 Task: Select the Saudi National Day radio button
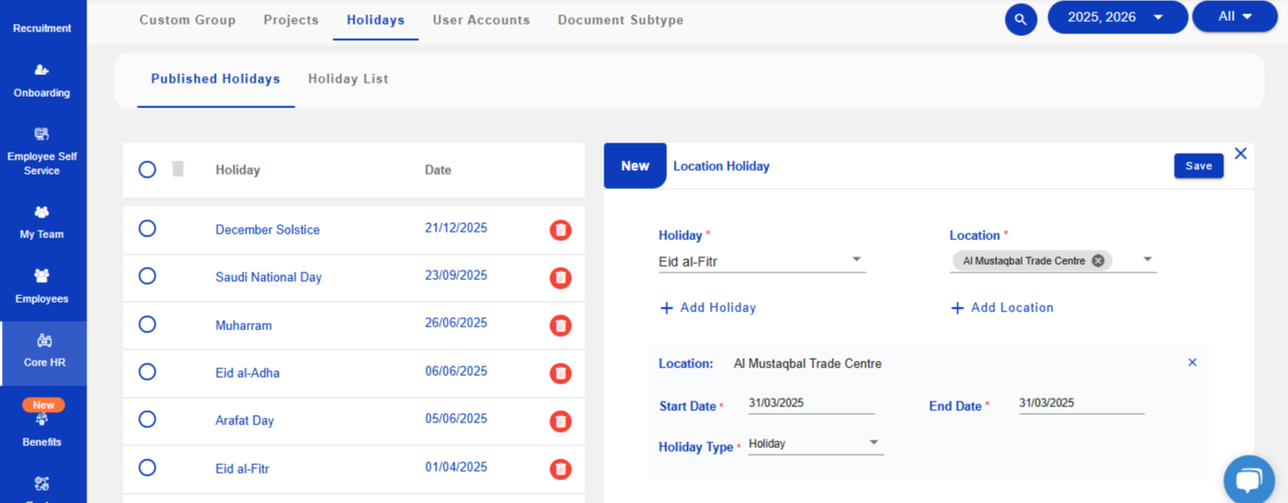pos(147,276)
